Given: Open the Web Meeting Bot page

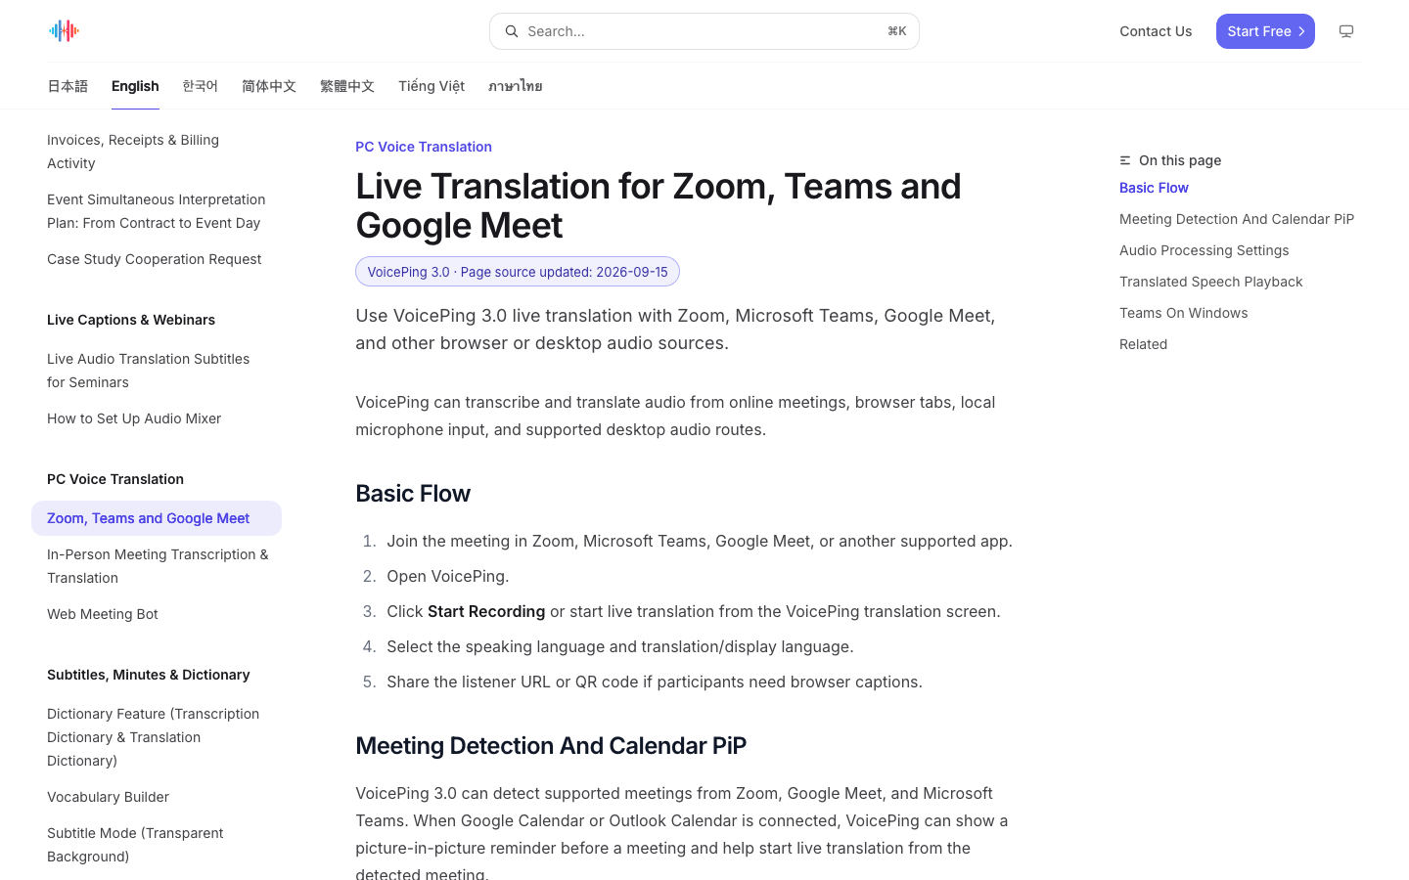Looking at the screenshot, I should [157, 614].
